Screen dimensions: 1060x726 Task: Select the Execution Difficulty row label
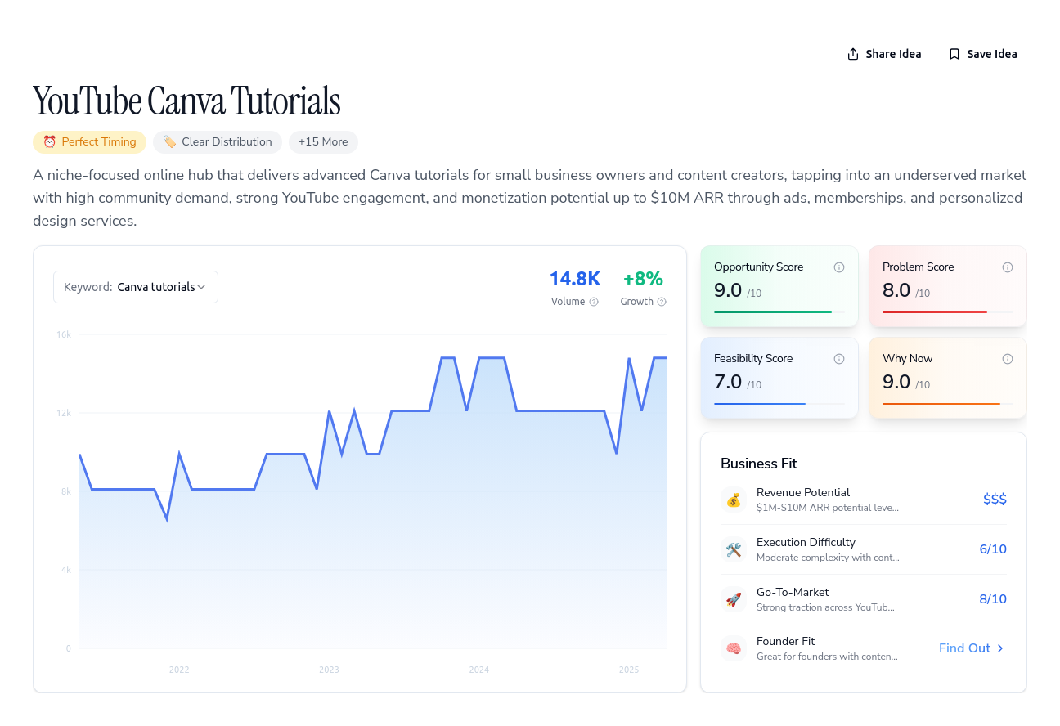tap(806, 542)
